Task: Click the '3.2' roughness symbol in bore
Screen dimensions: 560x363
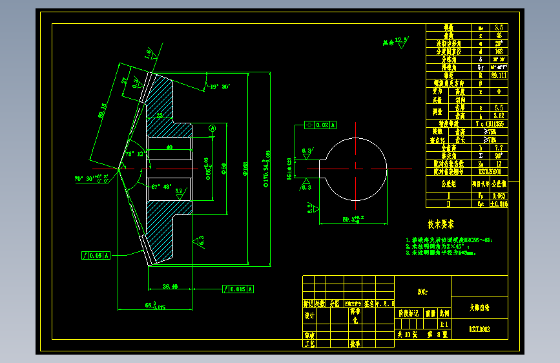Action: tap(180, 194)
